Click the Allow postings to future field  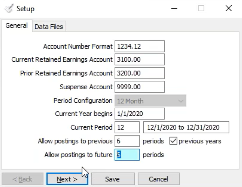click(x=127, y=155)
